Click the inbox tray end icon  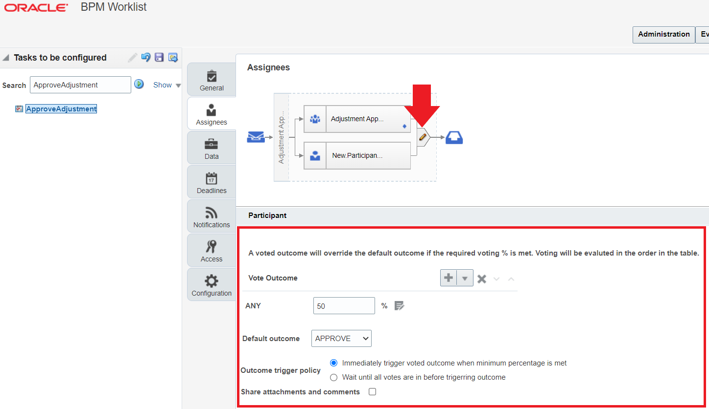tap(454, 138)
